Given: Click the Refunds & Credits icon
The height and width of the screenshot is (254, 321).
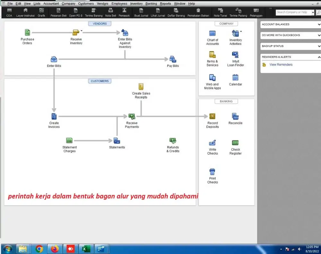Looking at the screenshot, I should tap(173, 141).
